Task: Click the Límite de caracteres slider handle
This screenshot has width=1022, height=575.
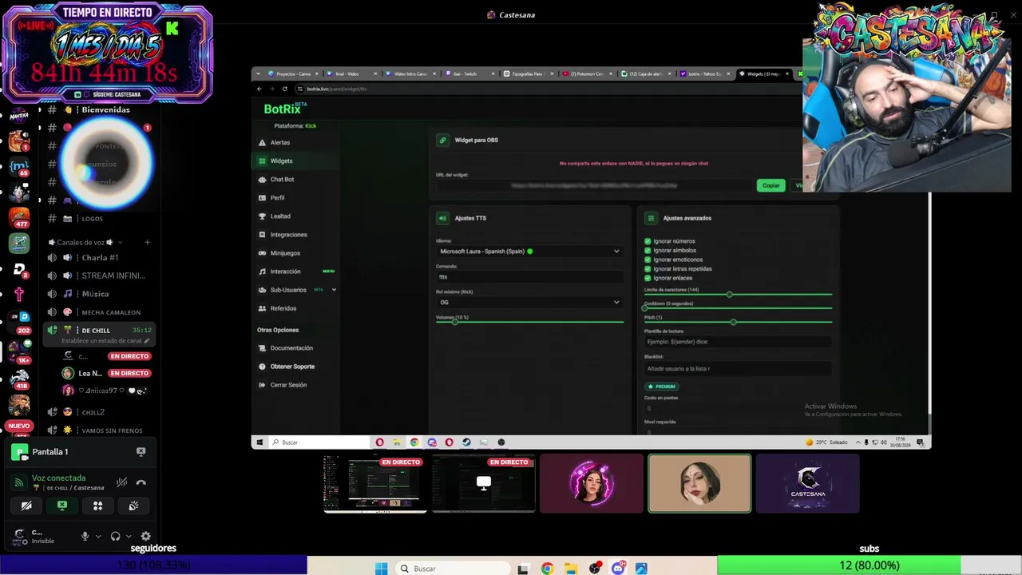Action: (729, 295)
